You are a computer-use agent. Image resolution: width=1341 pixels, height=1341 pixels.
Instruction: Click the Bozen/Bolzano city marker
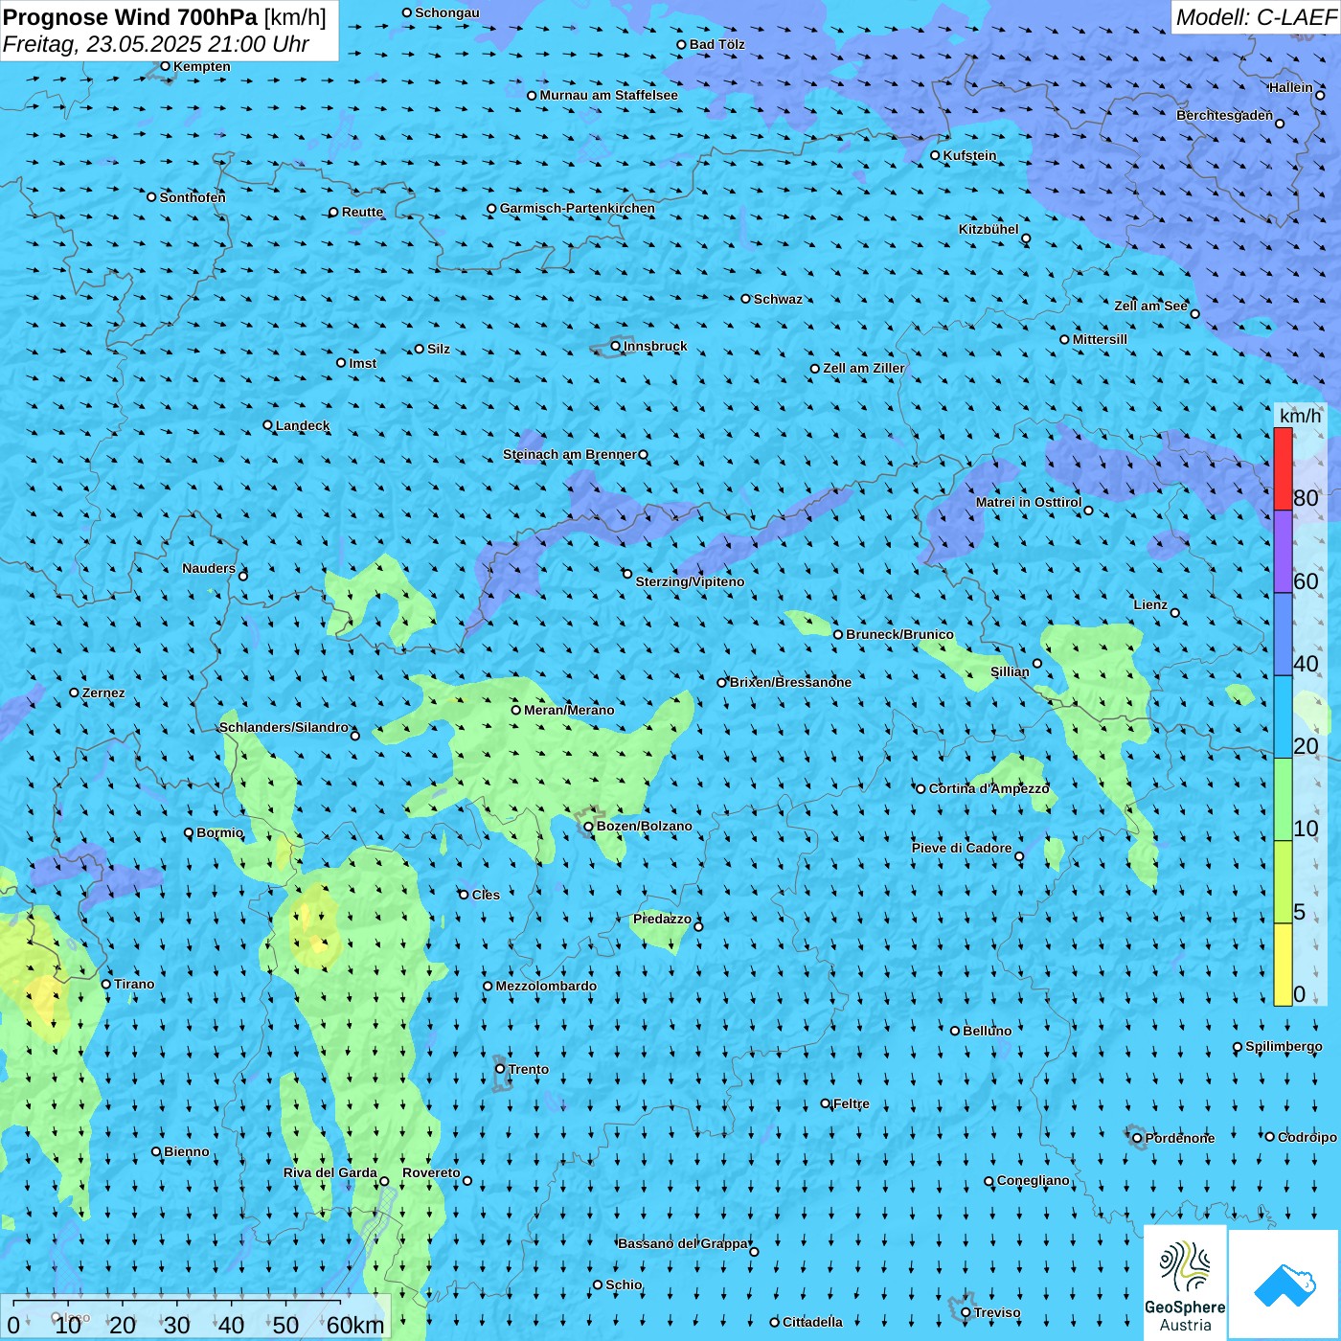588,826
